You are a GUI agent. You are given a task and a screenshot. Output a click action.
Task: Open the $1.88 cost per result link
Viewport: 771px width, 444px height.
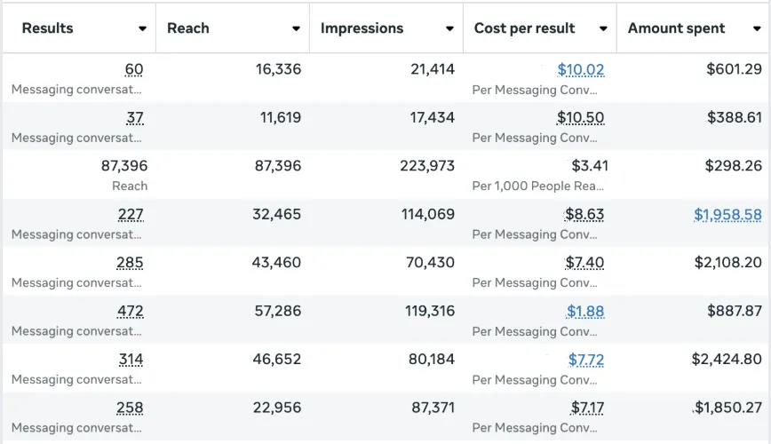[585, 311]
